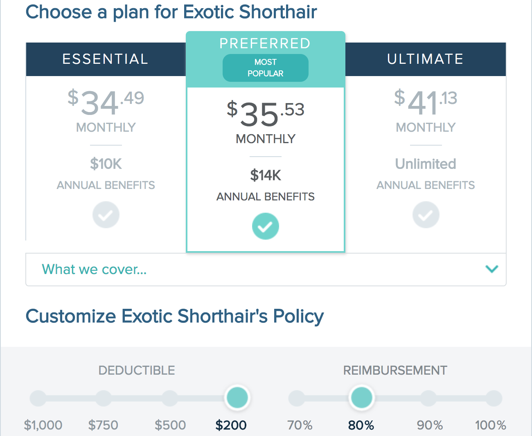
Task: Set reimbursement to 100% slider point
Action: 494,398
